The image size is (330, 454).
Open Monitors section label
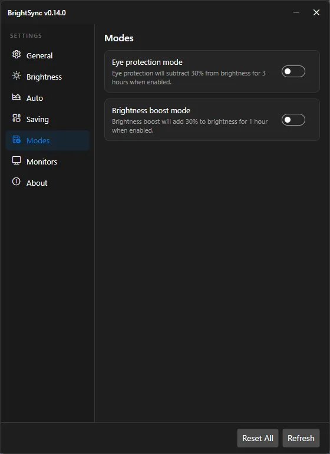(42, 162)
